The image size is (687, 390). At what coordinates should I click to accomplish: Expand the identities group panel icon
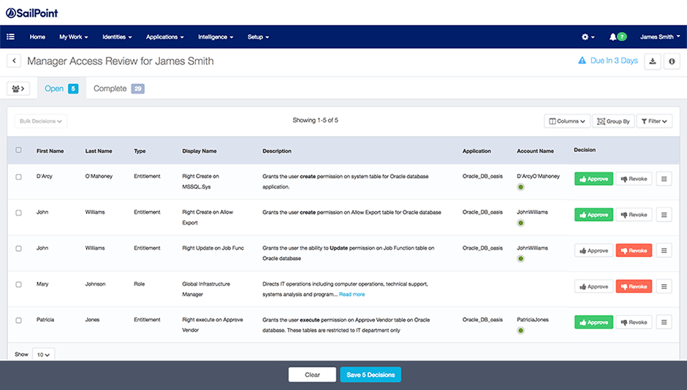18,88
